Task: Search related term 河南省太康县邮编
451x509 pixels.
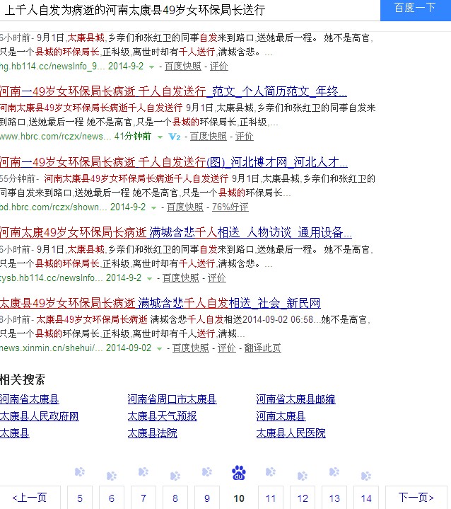Action: tap(295, 399)
